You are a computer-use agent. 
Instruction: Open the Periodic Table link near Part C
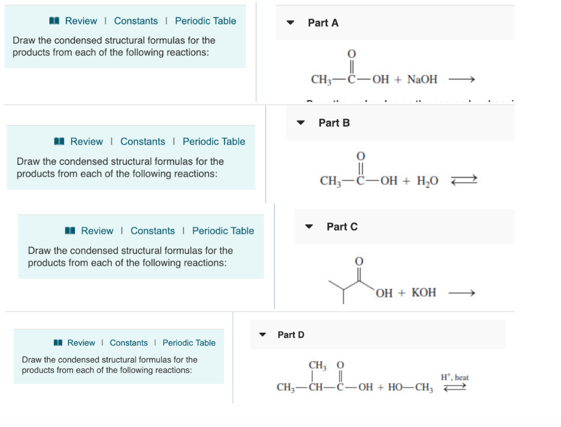click(x=223, y=230)
